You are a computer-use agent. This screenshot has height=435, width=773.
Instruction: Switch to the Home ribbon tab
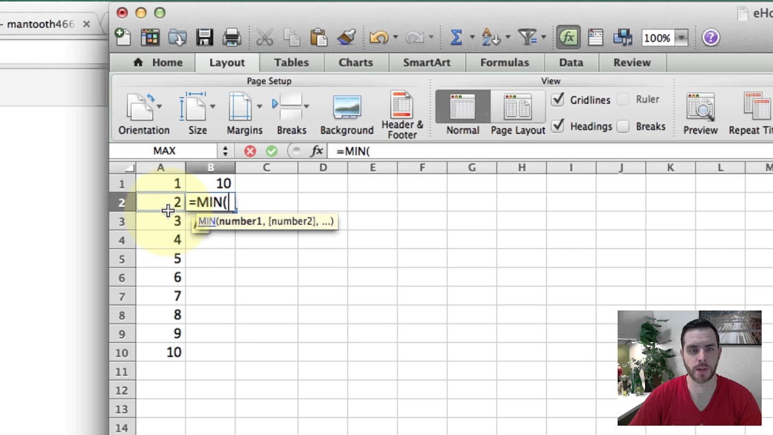click(158, 62)
